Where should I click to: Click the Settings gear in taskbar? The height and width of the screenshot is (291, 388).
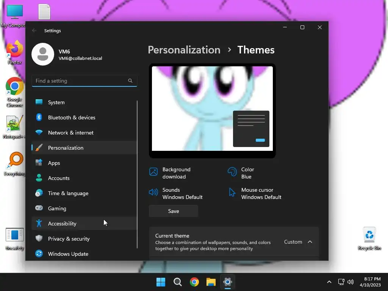click(x=228, y=282)
